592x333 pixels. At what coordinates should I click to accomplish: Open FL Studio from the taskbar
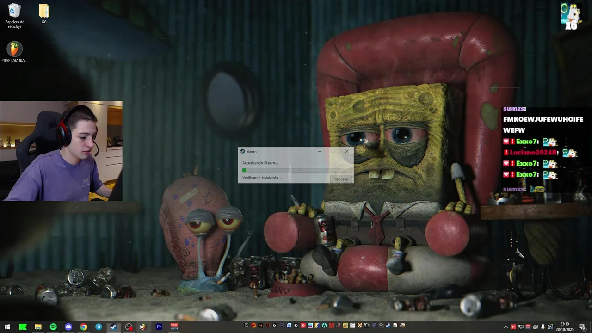click(143, 327)
